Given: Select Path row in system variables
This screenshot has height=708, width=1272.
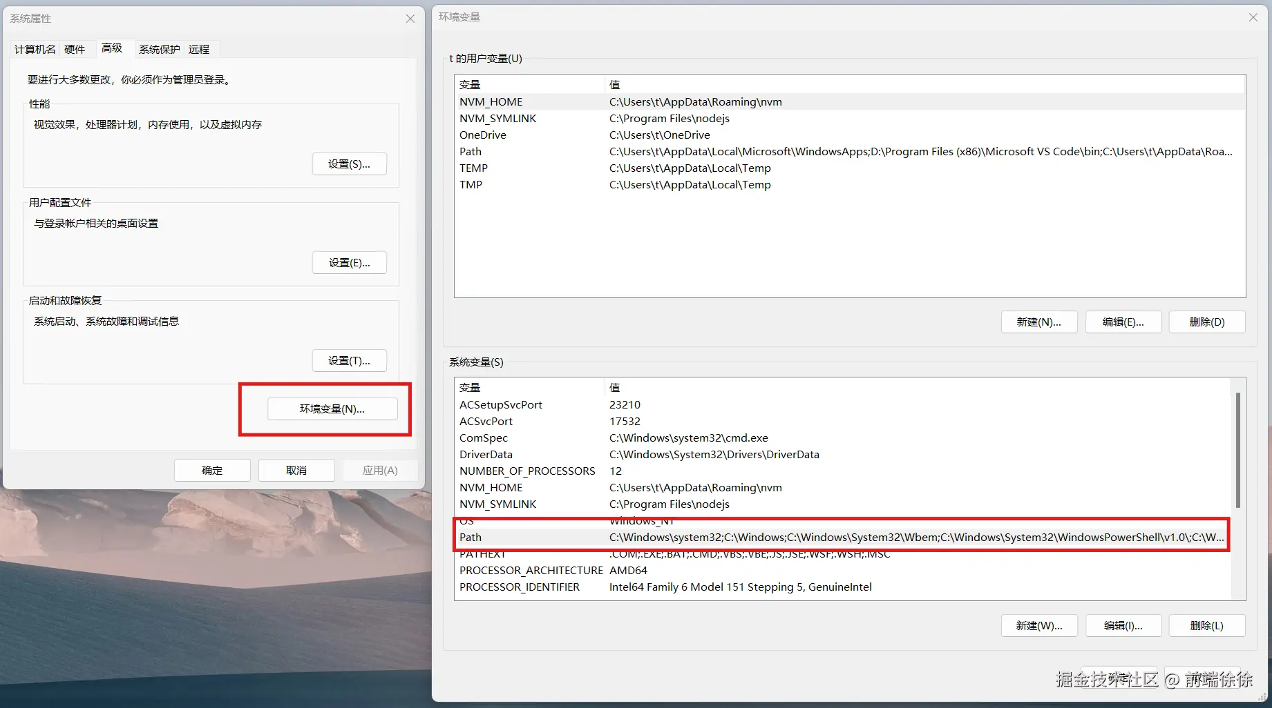Looking at the screenshot, I should pyautogui.click(x=843, y=538).
